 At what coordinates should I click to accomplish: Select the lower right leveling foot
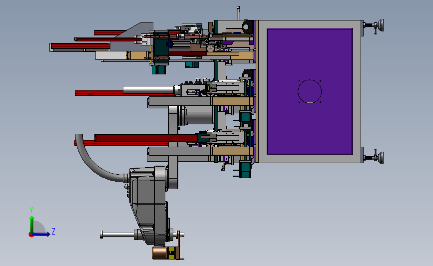coord(374,158)
